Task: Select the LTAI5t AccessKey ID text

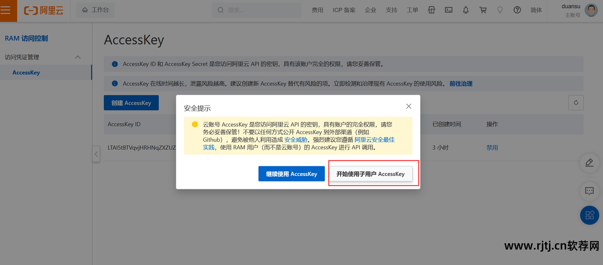Action: [142, 148]
